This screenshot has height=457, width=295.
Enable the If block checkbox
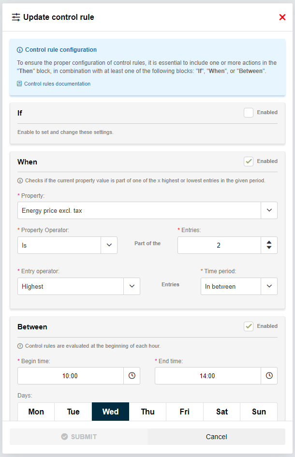249,113
